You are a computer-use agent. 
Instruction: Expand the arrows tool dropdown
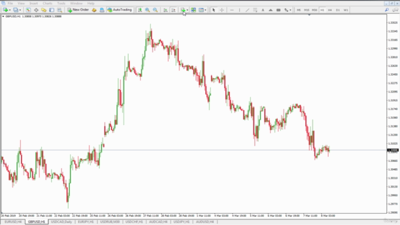coord(290,10)
